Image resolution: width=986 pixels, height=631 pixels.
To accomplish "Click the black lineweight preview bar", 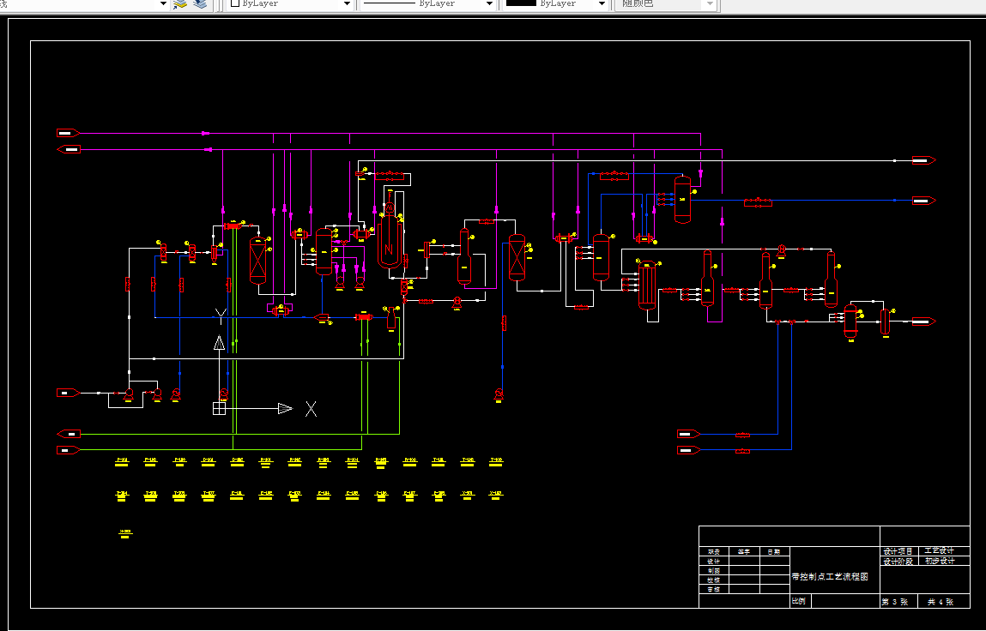I will 521,3.
